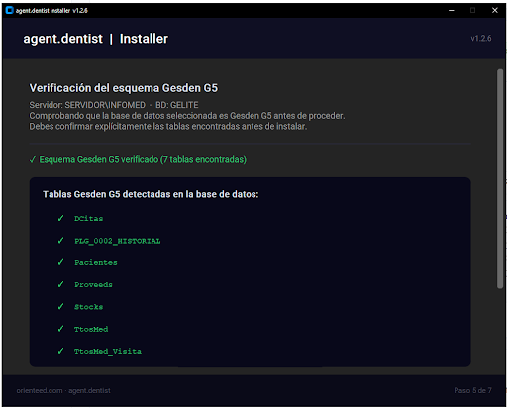Click the v1.2.6 version label in header
This screenshot has height=408, width=507.
(481, 39)
